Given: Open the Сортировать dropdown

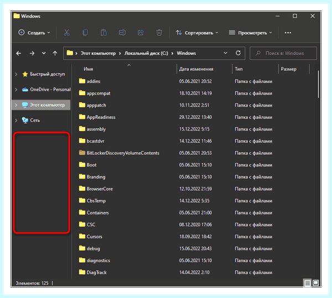Looking at the screenshot, I should tap(197, 33).
